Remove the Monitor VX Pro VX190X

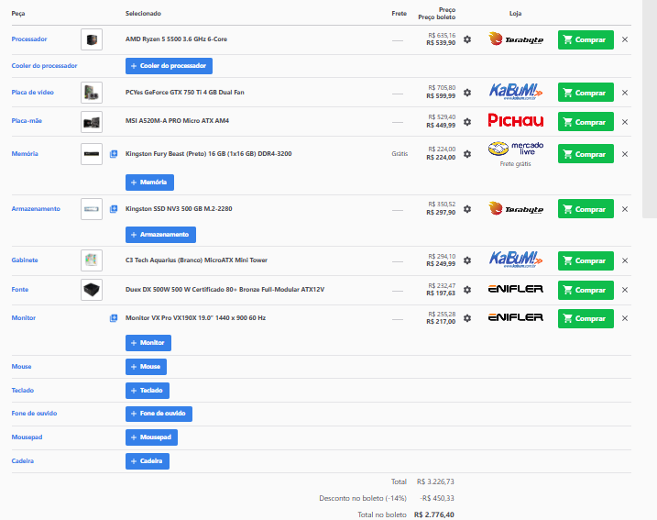click(625, 319)
